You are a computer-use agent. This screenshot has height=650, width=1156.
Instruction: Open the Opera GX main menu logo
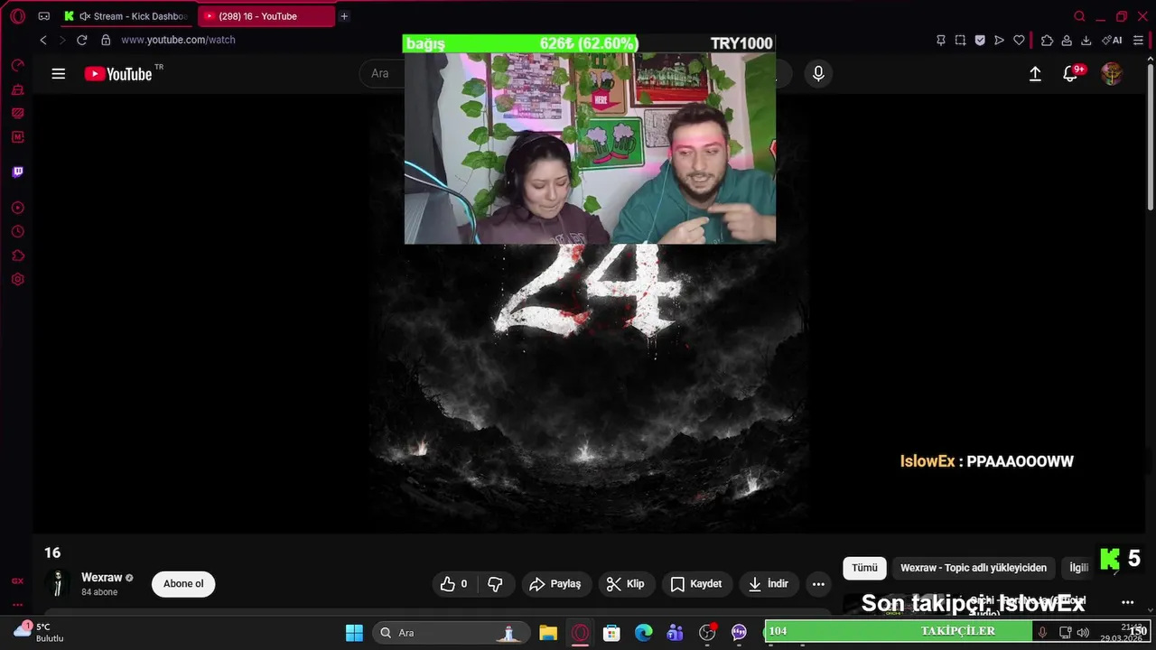coord(17,16)
